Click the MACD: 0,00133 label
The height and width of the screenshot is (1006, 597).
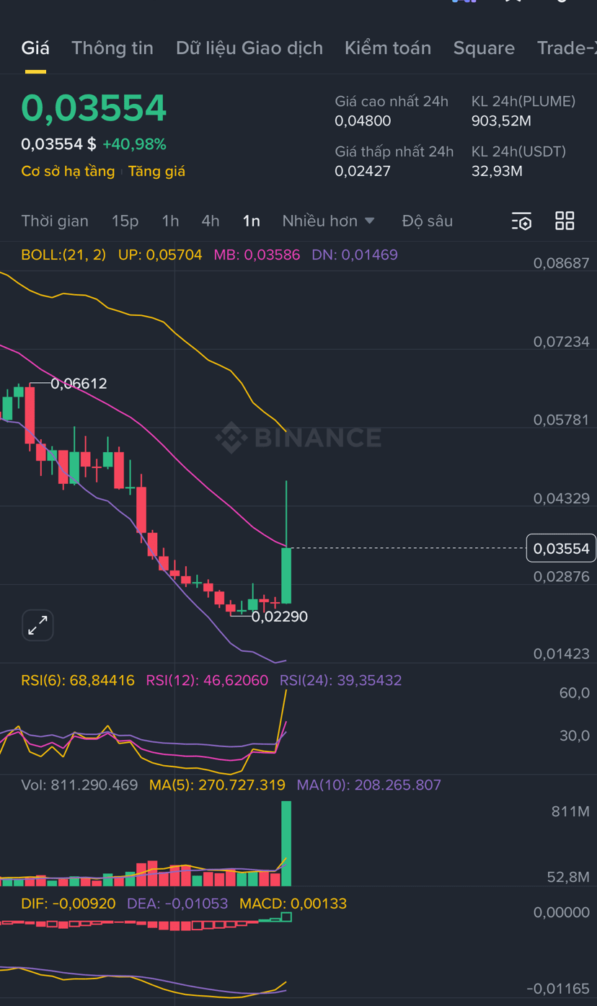pyautogui.click(x=293, y=904)
